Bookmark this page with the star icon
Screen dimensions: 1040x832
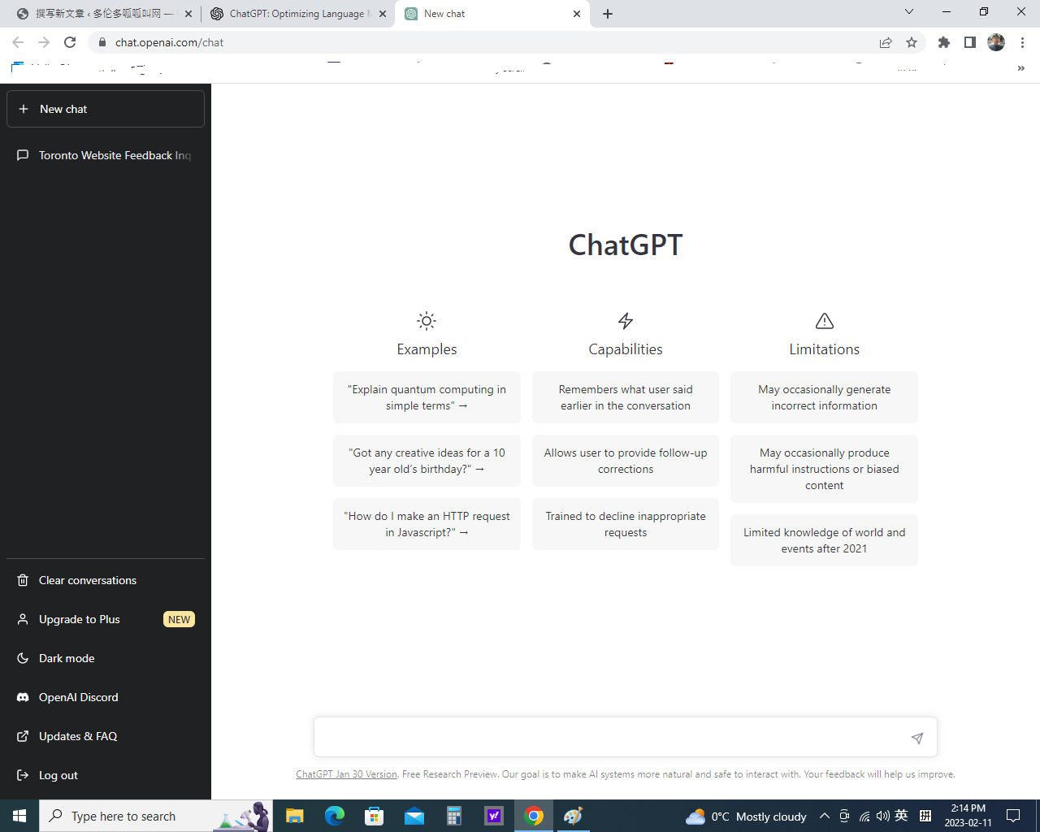(912, 42)
